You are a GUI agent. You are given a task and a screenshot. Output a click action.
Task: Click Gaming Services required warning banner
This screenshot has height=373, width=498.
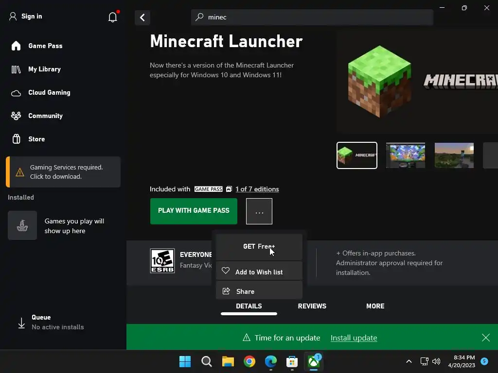[63, 172]
